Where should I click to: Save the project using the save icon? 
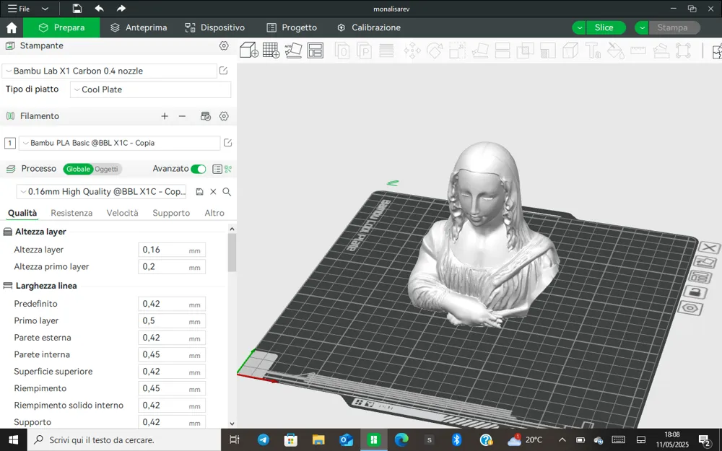[x=77, y=8]
